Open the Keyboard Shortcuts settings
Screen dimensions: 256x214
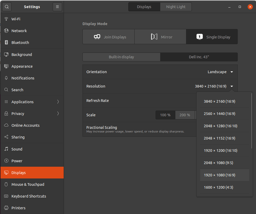click(29, 196)
